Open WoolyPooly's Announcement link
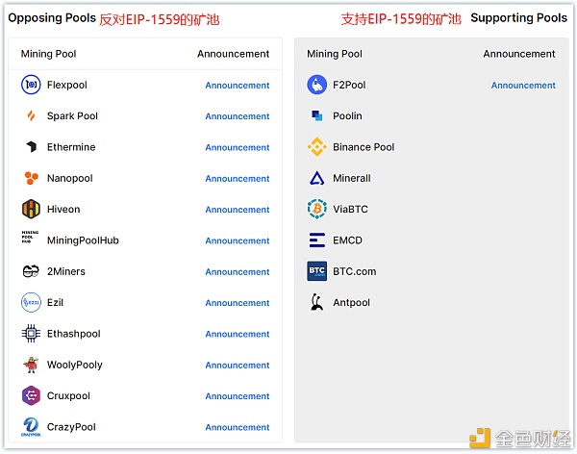577x454 pixels. 238,365
